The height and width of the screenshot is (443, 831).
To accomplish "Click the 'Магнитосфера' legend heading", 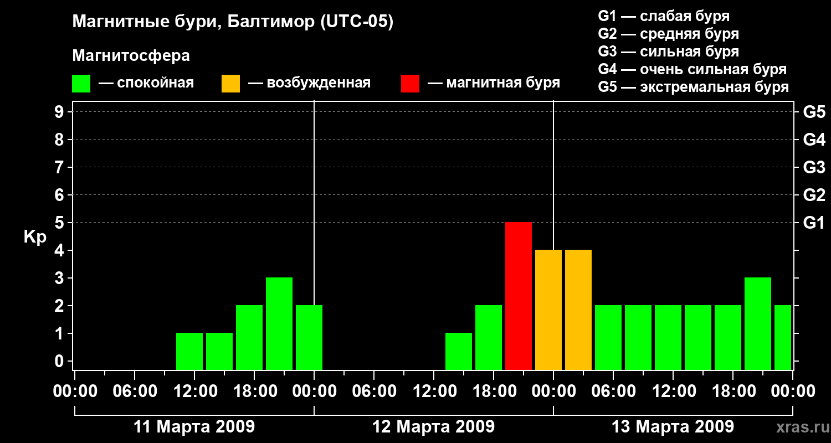I will [x=131, y=56].
